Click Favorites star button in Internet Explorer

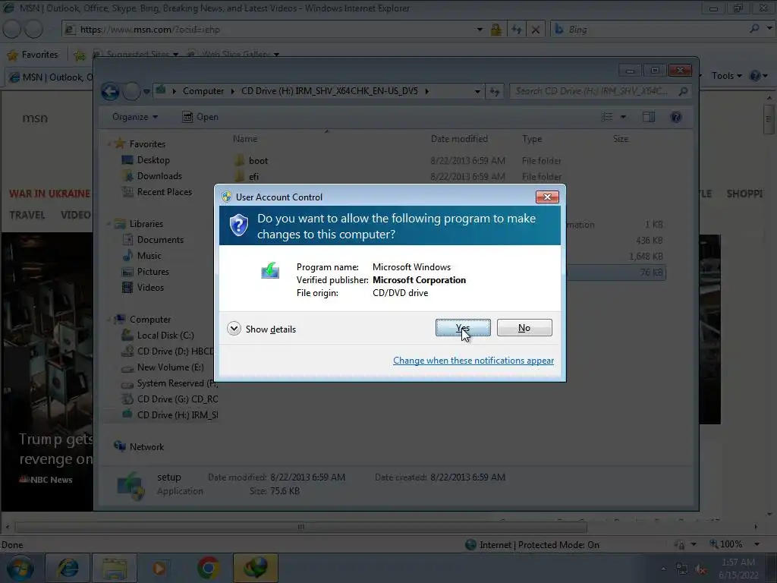pyautogui.click(x=33, y=55)
